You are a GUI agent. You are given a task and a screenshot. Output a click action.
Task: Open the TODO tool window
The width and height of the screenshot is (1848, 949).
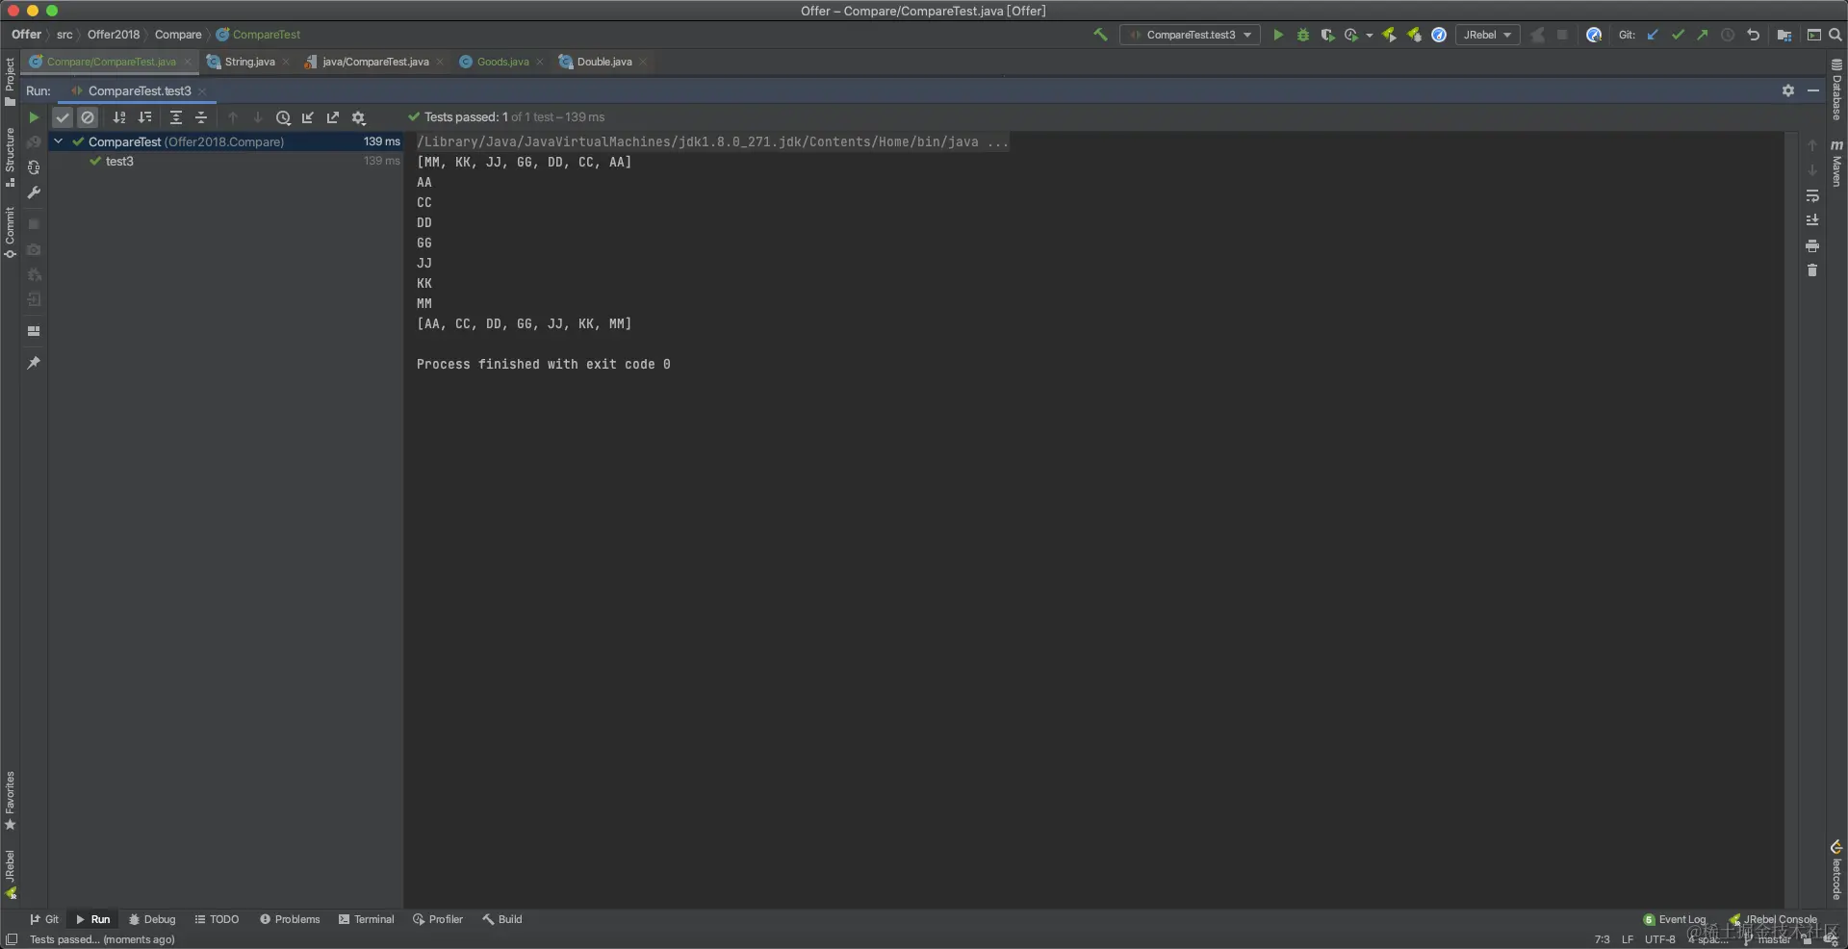pos(217,919)
